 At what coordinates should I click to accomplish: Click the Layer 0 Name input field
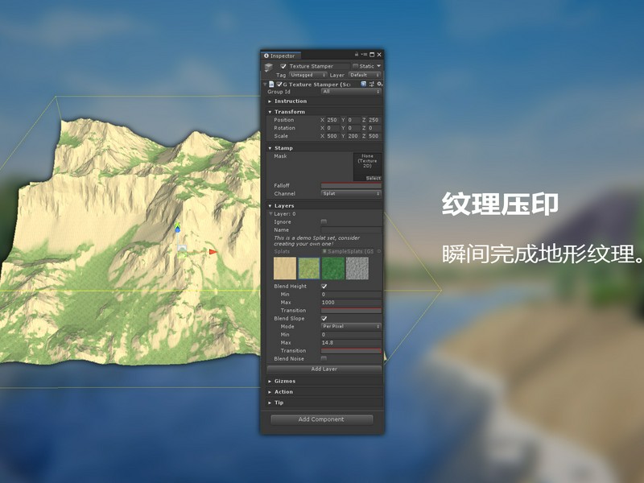pyautogui.click(x=351, y=230)
